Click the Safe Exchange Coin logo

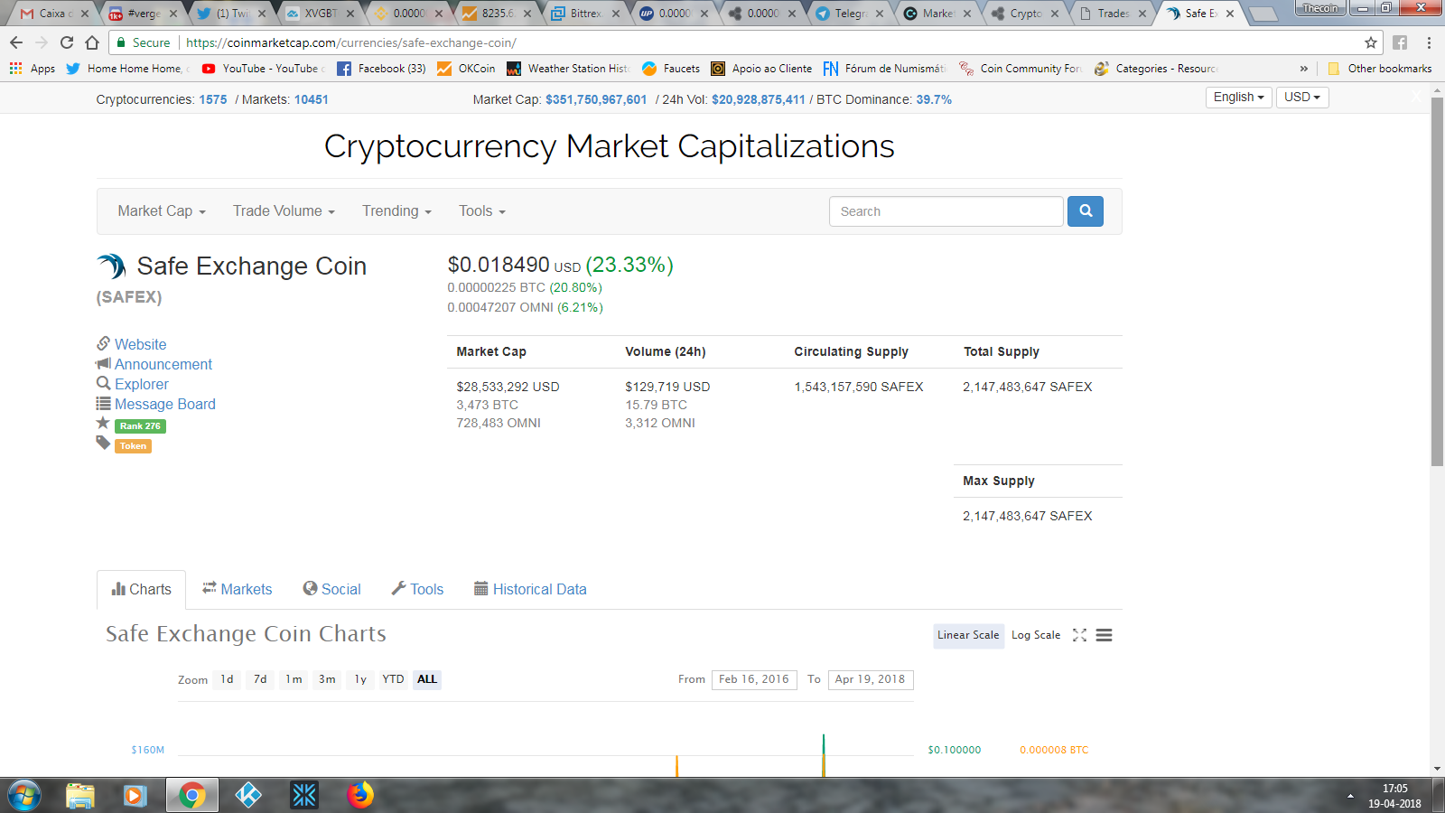click(x=111, y=266)
